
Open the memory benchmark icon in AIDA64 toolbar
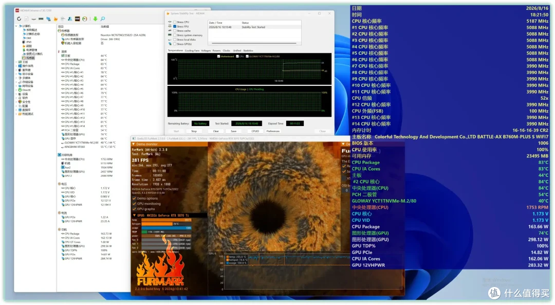pyautogui.click(x=41, y=19)
